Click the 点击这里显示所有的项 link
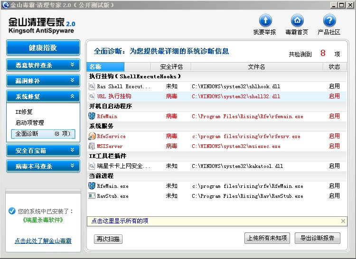Image resolution: width=356 pixels, height=259 pixels. (x=120, y=221)
